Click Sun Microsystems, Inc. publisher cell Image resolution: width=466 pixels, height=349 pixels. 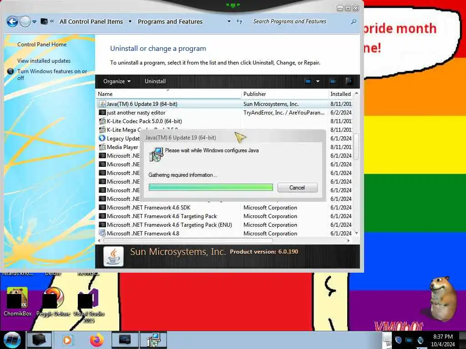click(271, 104)
